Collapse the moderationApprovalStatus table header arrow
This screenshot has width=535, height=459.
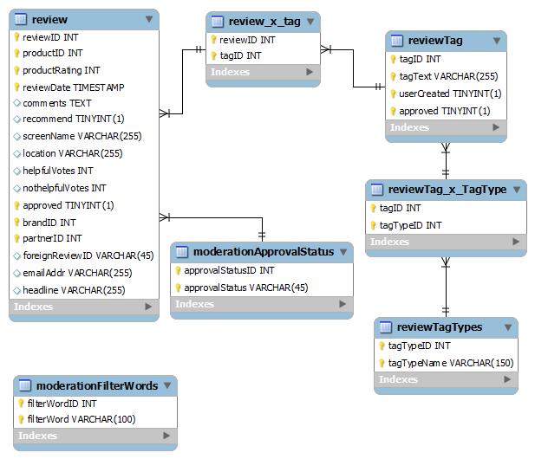(x=343, y=252)
